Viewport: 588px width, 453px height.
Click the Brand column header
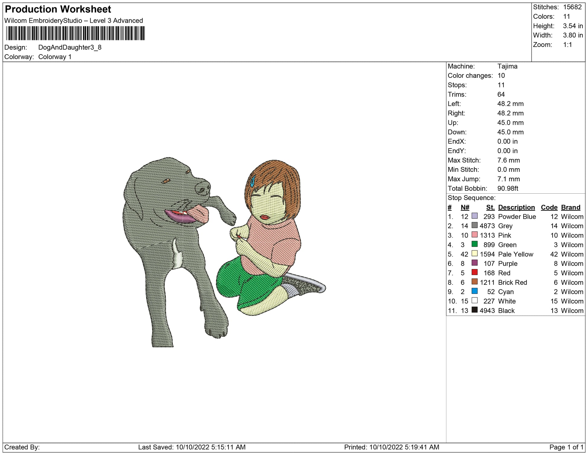tap(570, 207)
